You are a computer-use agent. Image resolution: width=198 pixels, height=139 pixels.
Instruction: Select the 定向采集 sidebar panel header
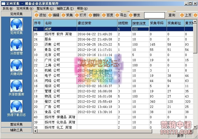coord(16,14)
